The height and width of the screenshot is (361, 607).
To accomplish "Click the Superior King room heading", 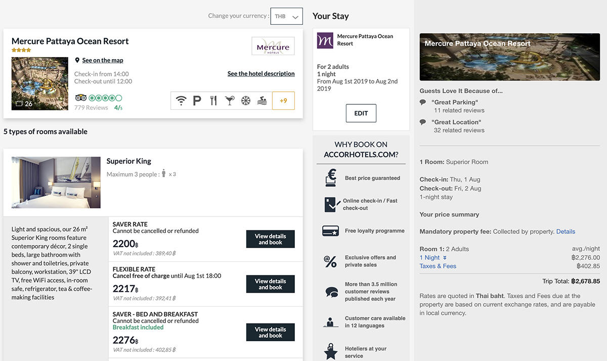I will [x=129, y=161].
